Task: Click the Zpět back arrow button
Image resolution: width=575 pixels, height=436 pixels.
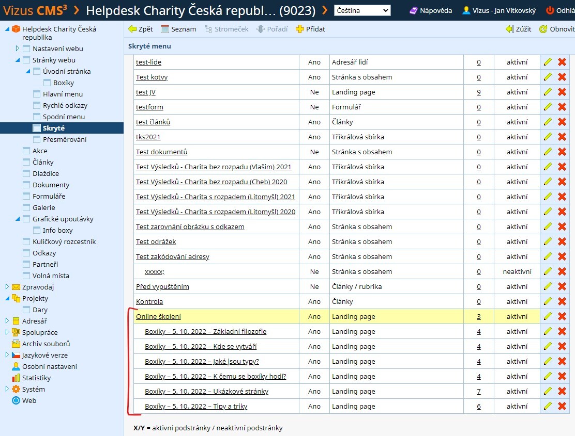Action: (141, 29)
